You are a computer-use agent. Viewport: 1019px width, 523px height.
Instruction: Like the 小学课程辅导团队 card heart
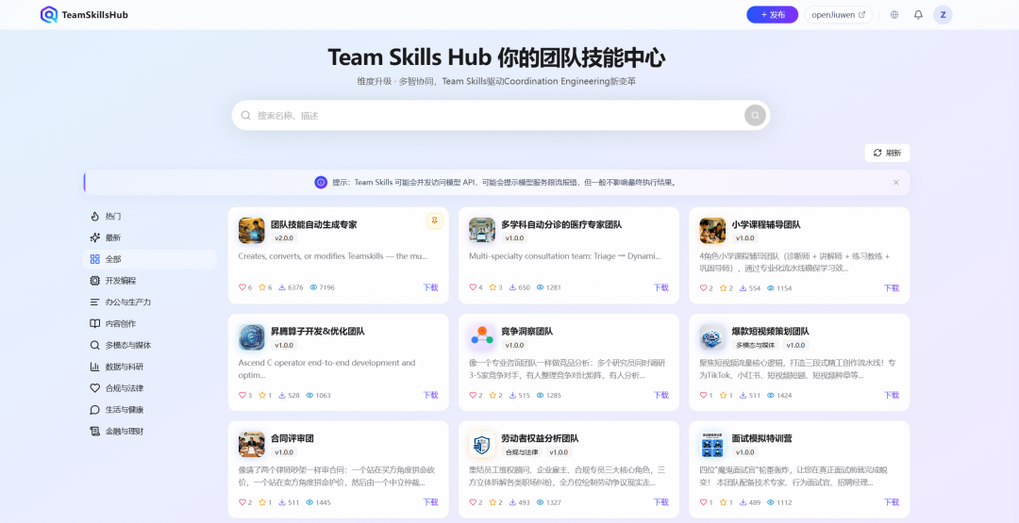pyautogui.click(x=703, y=287)
